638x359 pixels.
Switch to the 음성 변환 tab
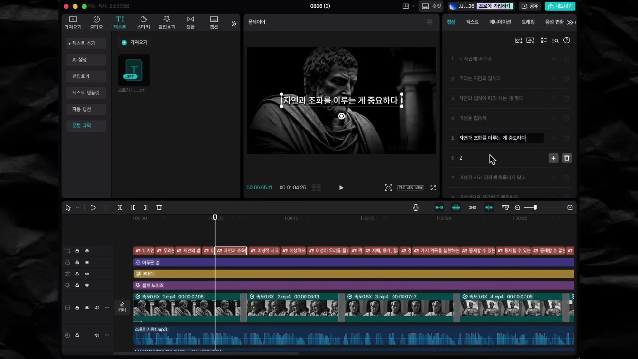pyautogui.click(x=554, y=22)
